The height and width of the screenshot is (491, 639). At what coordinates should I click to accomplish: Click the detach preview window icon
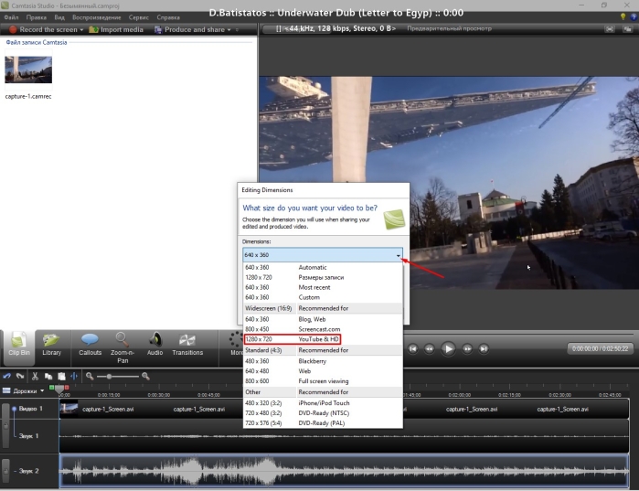coord(628,29)
